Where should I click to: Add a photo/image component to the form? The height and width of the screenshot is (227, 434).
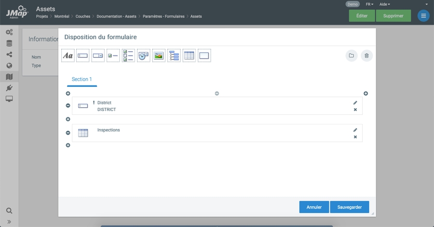click(159, 56)
